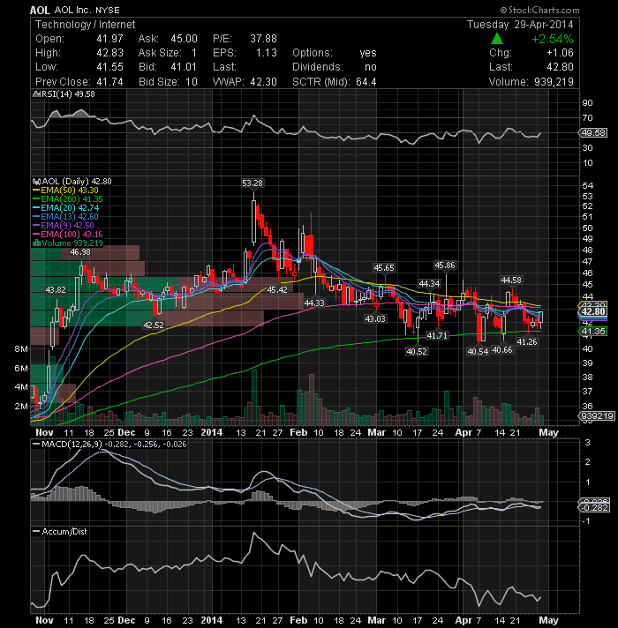Click the 40.54 price low label
Screen dimensions: 618x628
[478, 351]
